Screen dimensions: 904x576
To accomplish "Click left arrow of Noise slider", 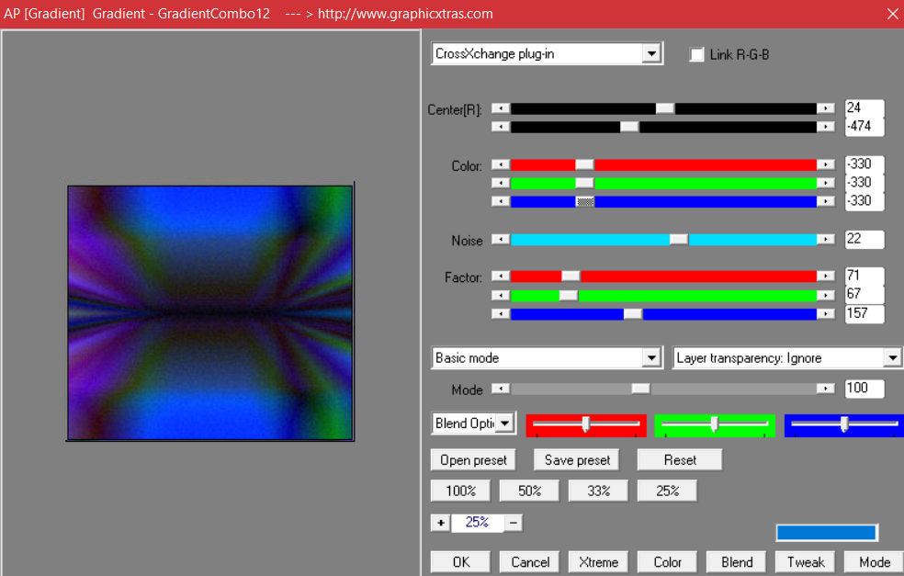I will click(x=501, y=240).
